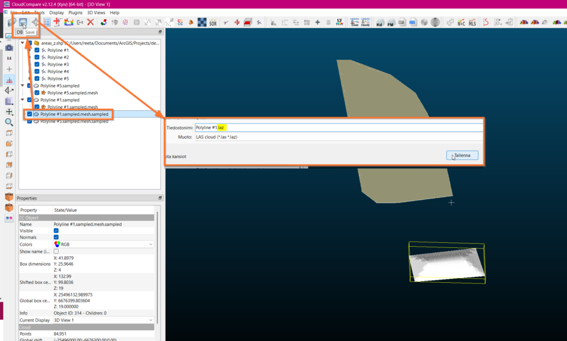The width and height of the screenshot is (567, 341).
Task: Click the Translate/Rotate red arrows icon
Action: click(237, 22)
